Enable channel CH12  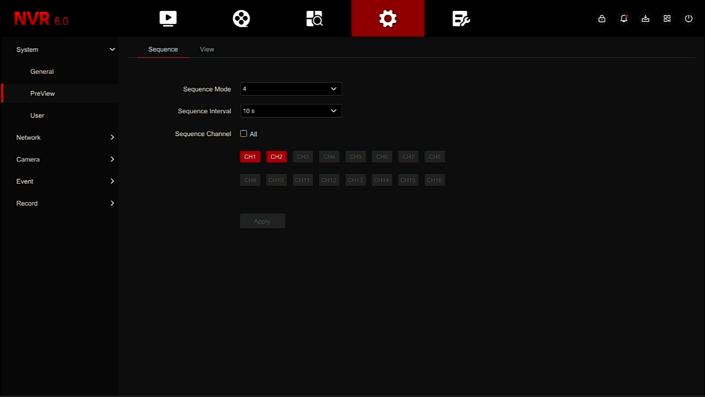point(329,180)
